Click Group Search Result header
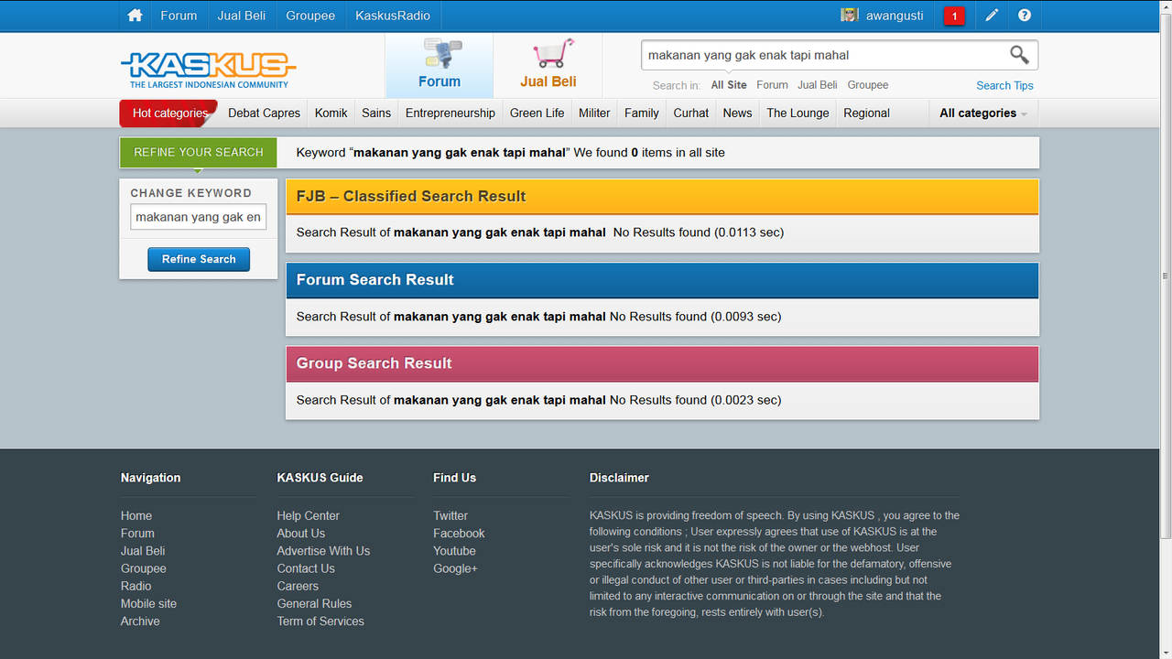The width and height of the screenshot is (1172, 659). [662, 363]
